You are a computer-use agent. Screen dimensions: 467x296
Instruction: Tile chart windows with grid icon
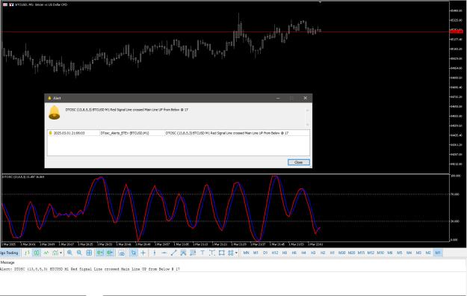(x=89, y=253)
